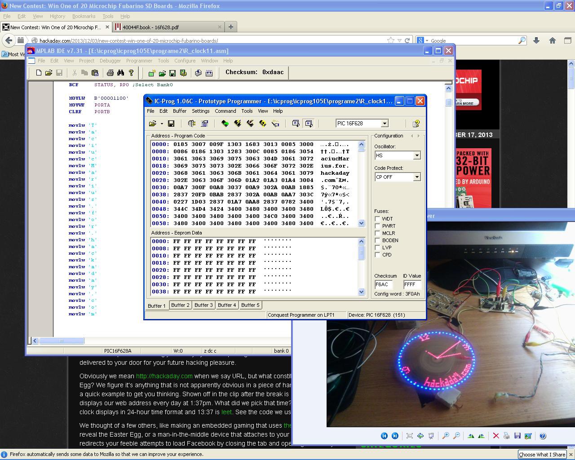Click zoom out magnifier in photo viewer

(x=456, y=436)
